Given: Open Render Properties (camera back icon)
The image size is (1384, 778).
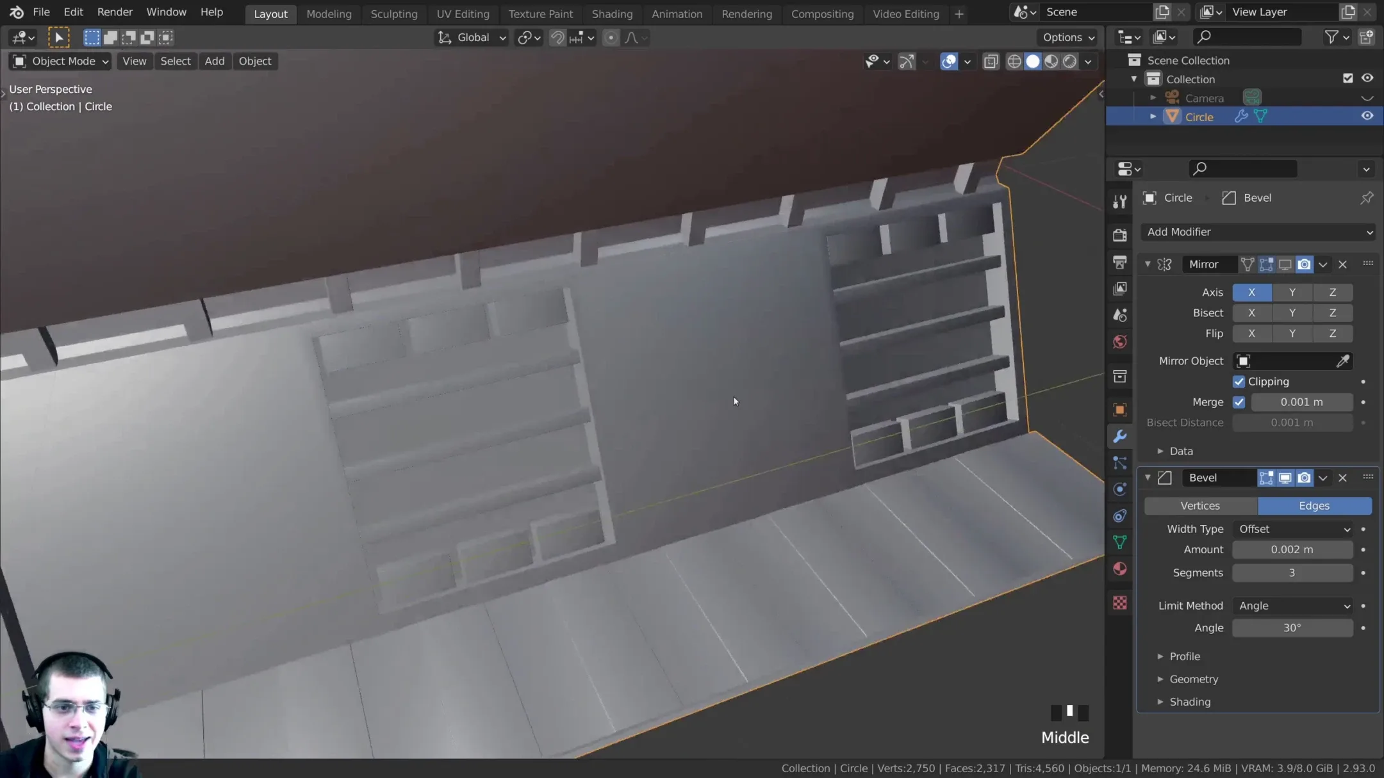Looking at the screenshot, I should 1120,234.
